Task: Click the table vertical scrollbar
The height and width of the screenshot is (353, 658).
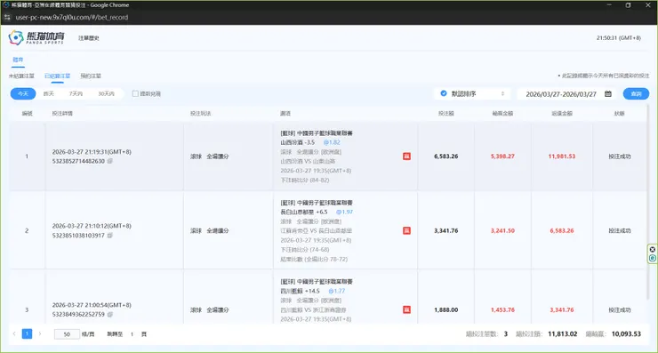Action: 648,202
